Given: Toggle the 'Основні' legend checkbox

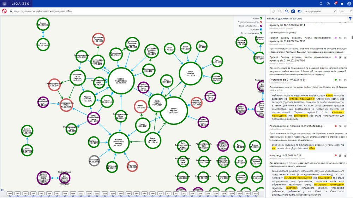Looking at the screenshot, I should 261,30.
